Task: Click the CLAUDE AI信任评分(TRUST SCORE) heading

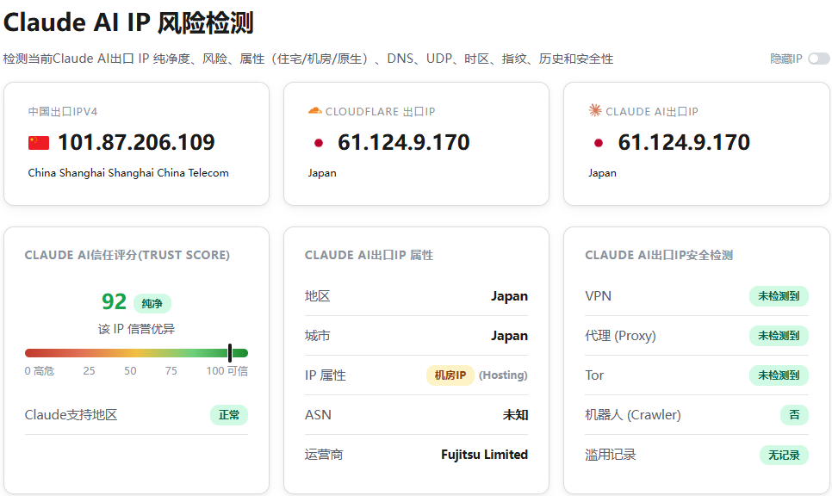Action: pos(127,255)
